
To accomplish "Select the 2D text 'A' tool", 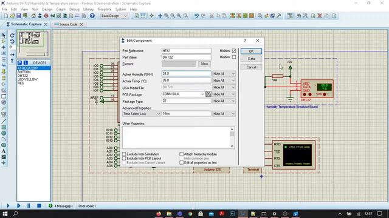I will (x=4, y=151).
